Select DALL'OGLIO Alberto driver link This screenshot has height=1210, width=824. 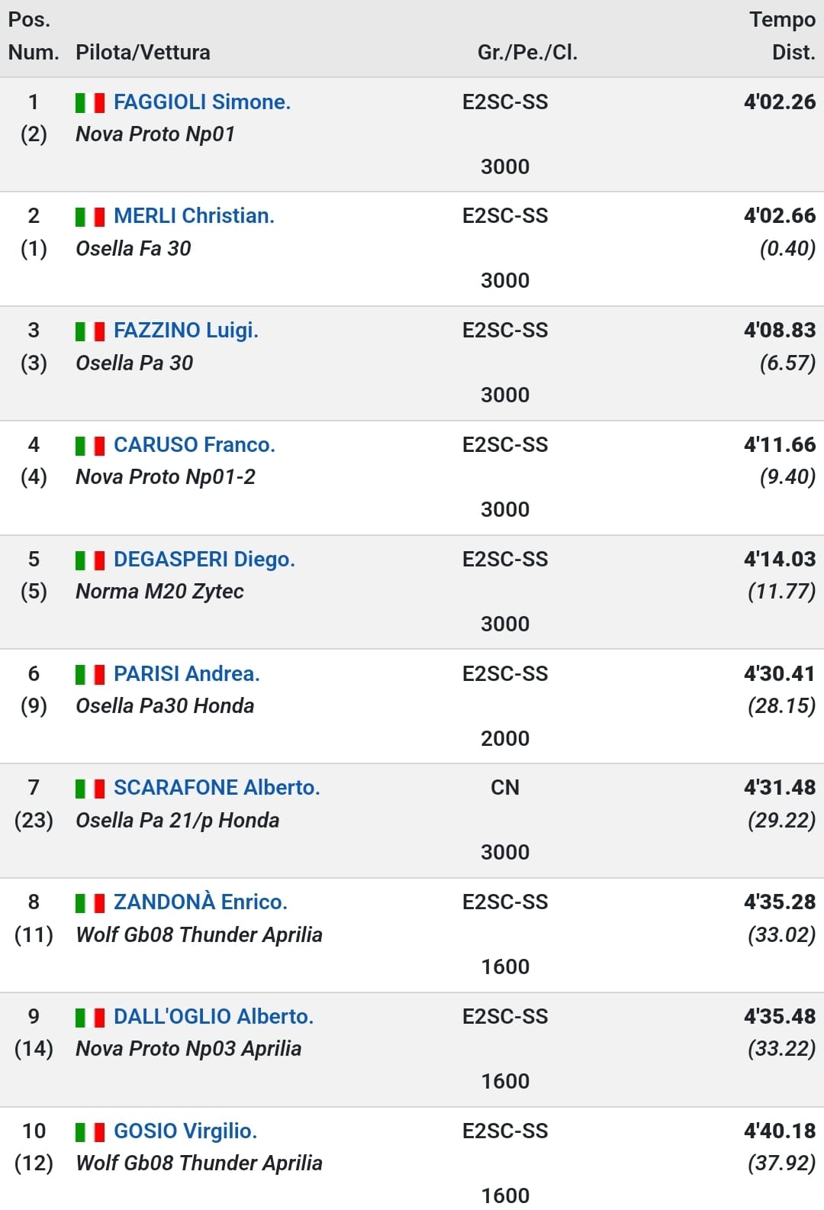point(214,1016)
